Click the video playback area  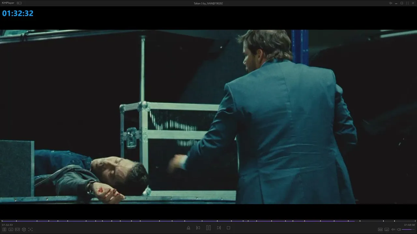click(208, 117)
